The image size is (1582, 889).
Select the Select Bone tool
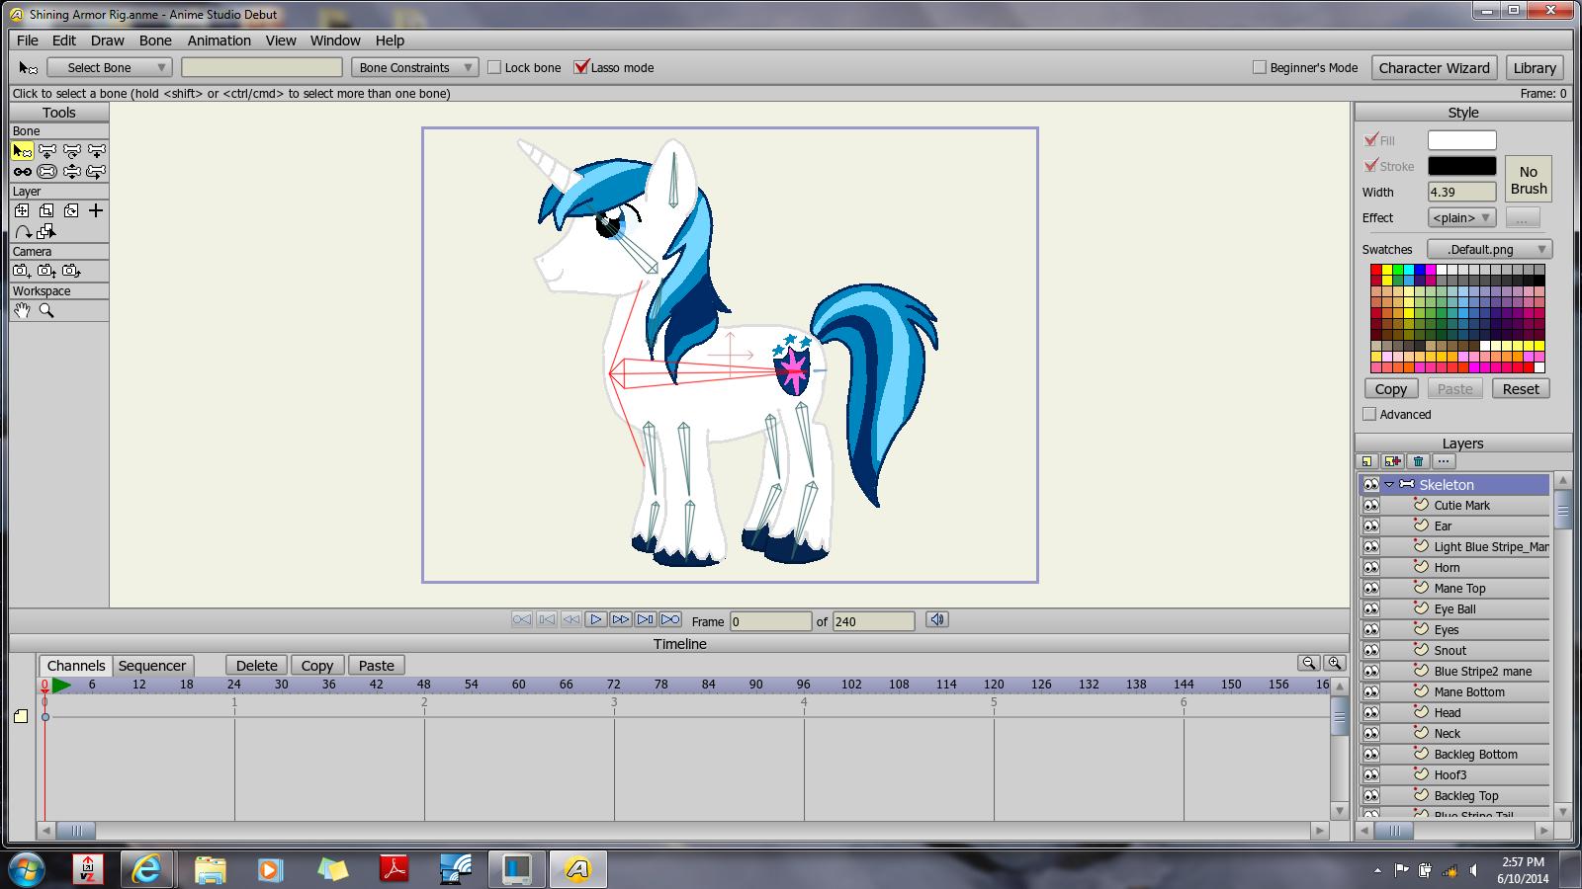[22, 150]
